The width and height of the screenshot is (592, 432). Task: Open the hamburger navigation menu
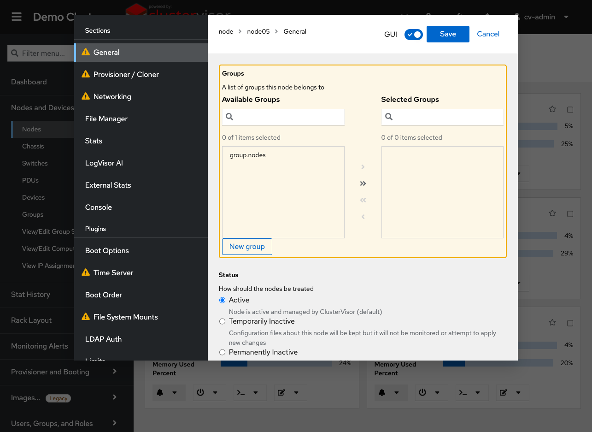[17, 17]
